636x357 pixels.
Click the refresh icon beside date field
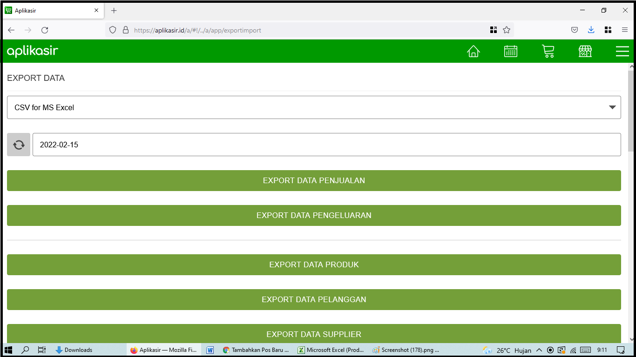(x=19, y=145)
